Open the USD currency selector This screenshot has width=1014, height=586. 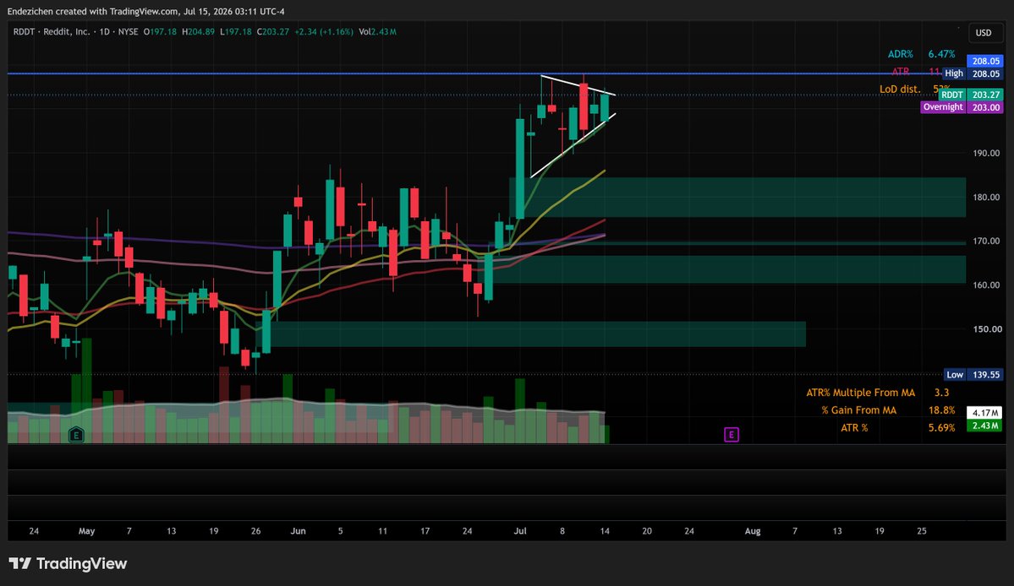pos(984,32)
